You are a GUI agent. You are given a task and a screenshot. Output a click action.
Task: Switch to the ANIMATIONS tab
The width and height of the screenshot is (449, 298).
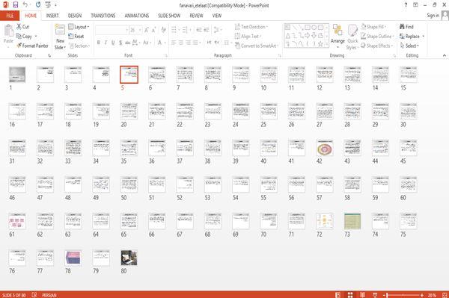(137, 16)
